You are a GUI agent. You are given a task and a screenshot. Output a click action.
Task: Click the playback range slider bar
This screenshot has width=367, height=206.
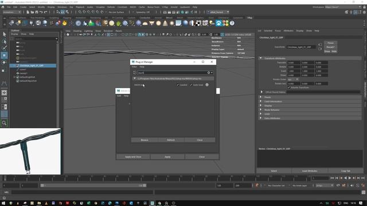(x=93, y=185)
